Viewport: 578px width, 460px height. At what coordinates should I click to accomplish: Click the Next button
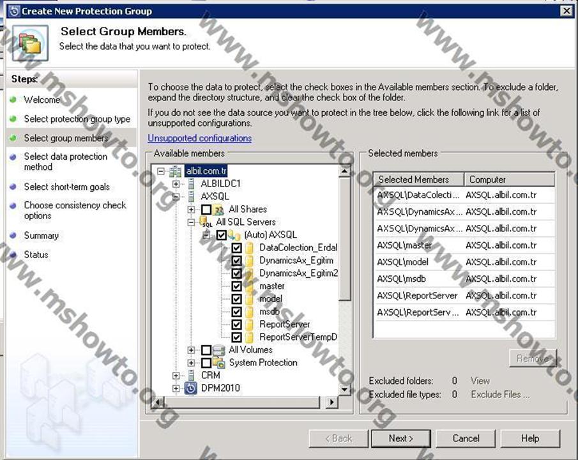pyautogui.click(x=400, y=438)
